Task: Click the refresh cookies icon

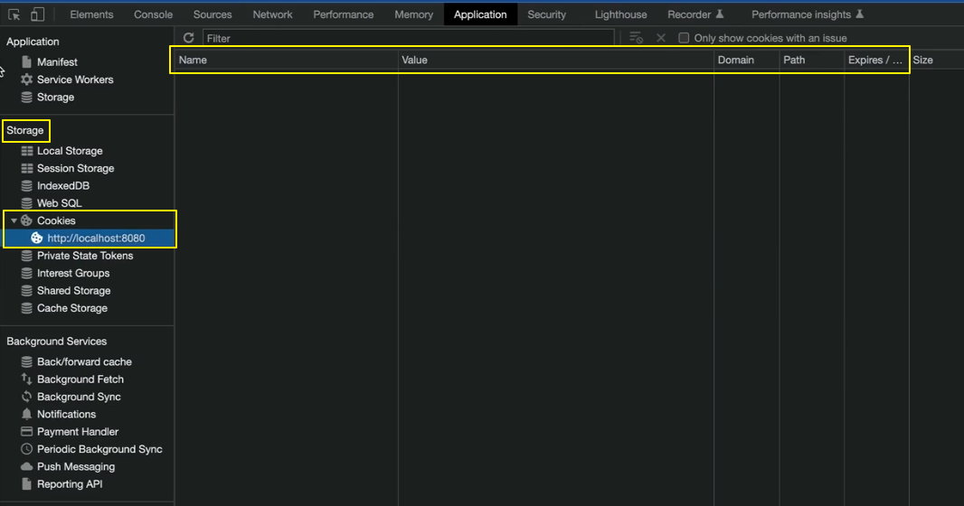Action: click(189, 38)
